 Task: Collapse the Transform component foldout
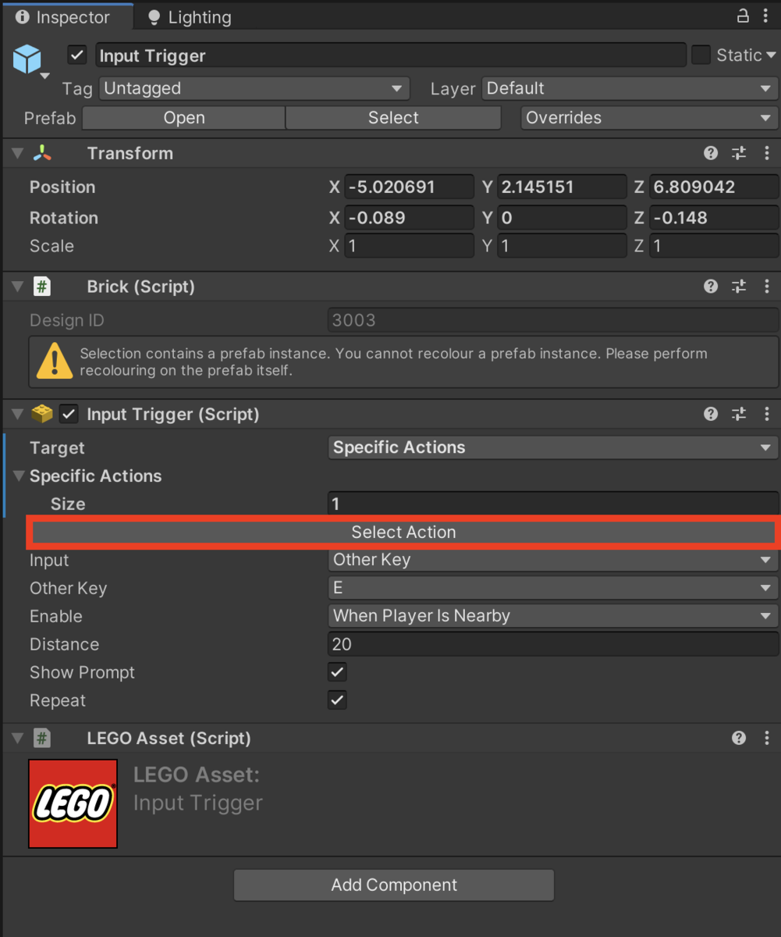coord(18,153)
